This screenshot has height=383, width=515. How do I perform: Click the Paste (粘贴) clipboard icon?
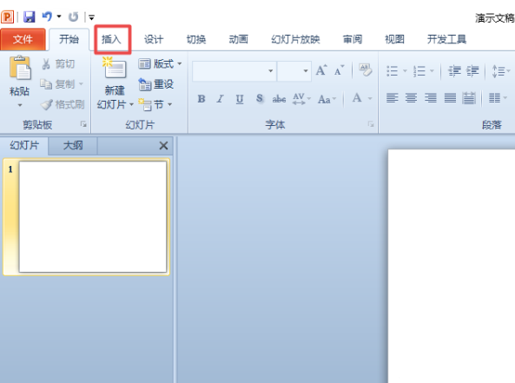click(x=20, y=68)
